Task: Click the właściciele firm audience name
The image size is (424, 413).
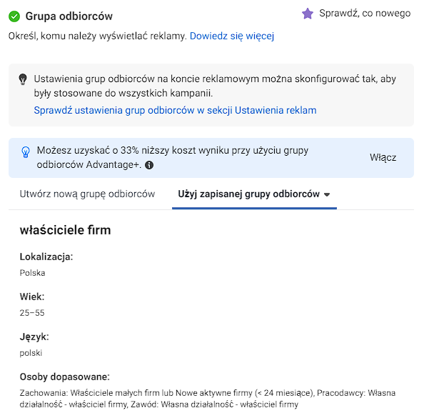Action: 65,230
